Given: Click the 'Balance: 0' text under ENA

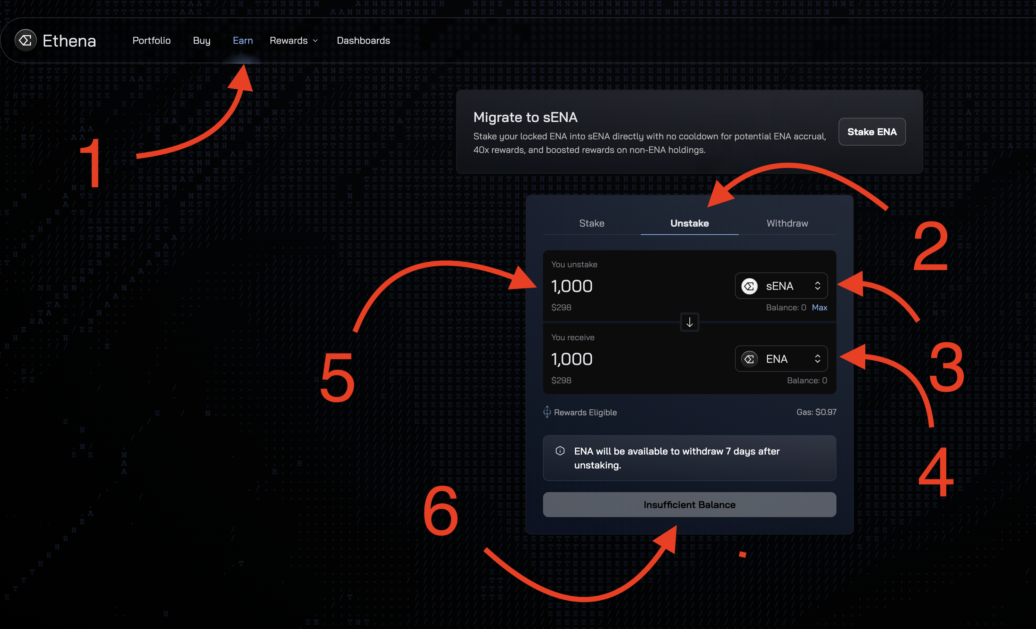Looking at the screenshot, I should pyautogui.click(x=807, y=380).
